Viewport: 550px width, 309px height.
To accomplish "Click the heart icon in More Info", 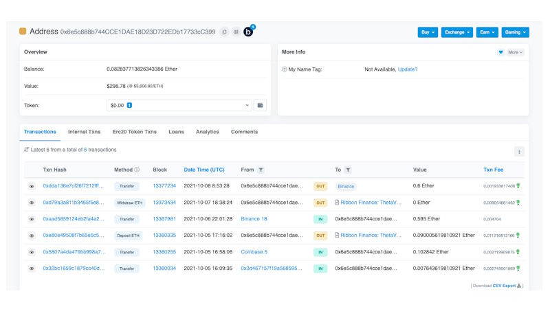I will [500, 52].
